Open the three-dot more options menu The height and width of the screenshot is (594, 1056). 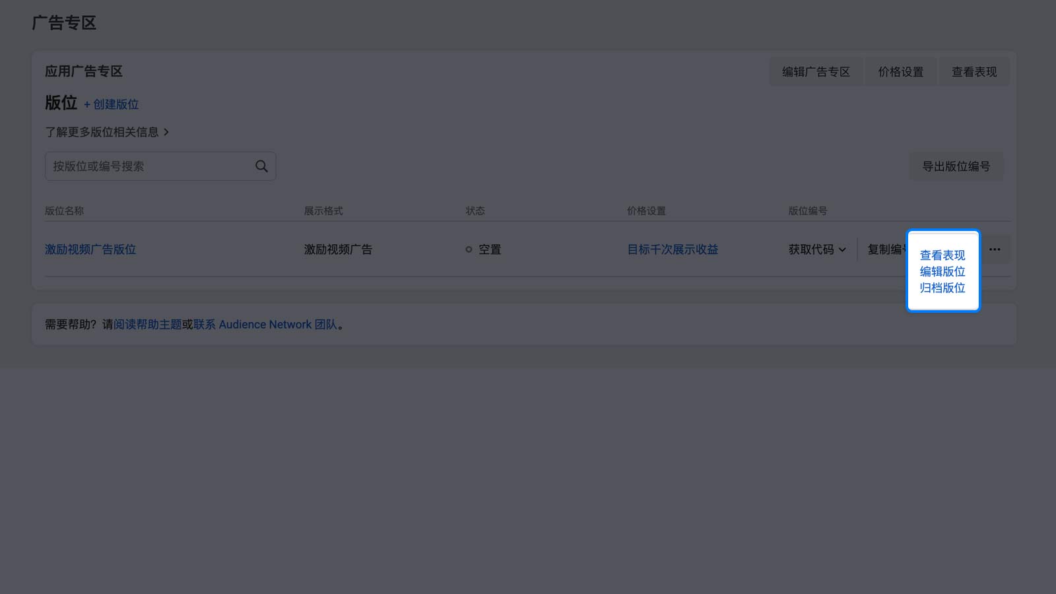tap(995, 249)
